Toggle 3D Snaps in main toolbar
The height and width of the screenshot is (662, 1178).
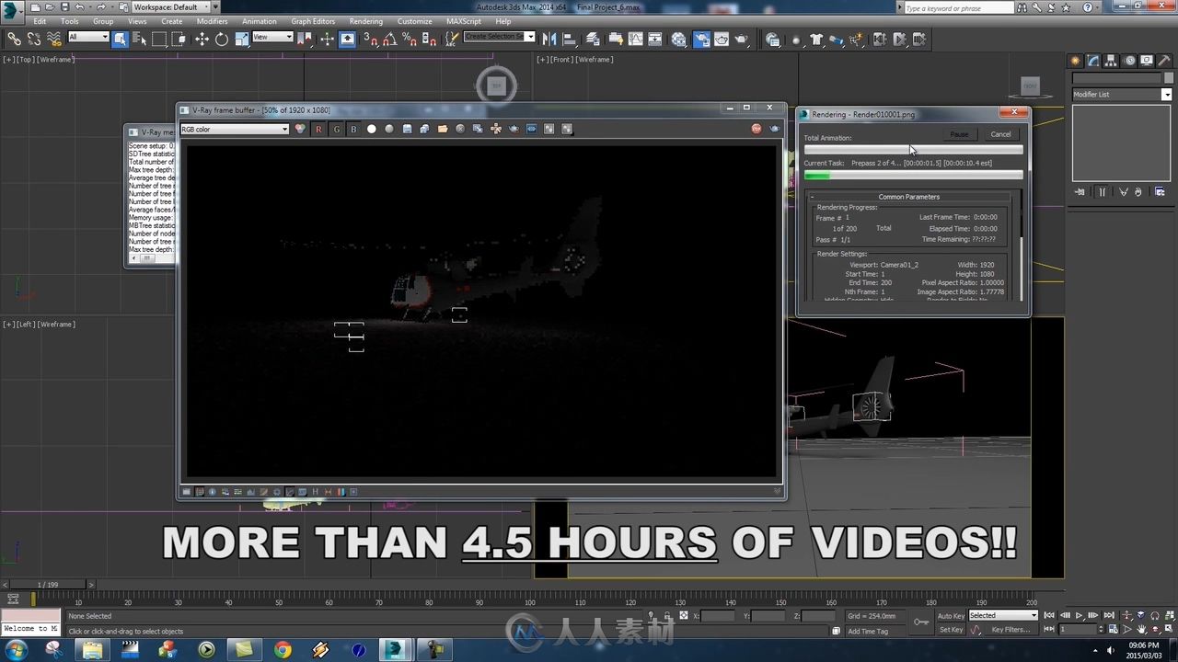pos(369,40)
